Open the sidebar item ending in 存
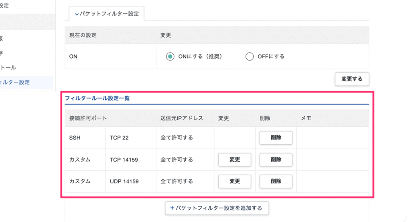 pos(2,53)
